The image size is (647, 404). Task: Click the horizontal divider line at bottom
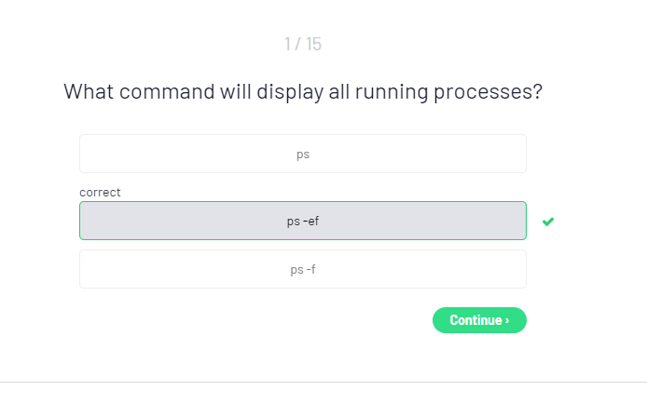(323, 382)
